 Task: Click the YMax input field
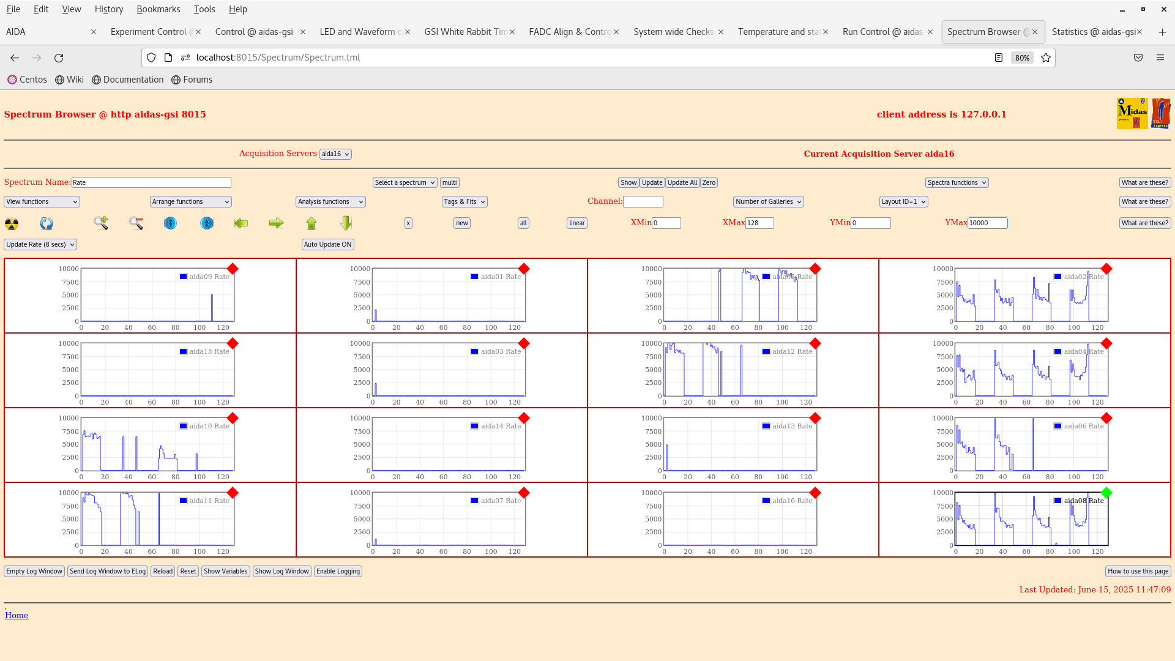(x=987, y=223)
